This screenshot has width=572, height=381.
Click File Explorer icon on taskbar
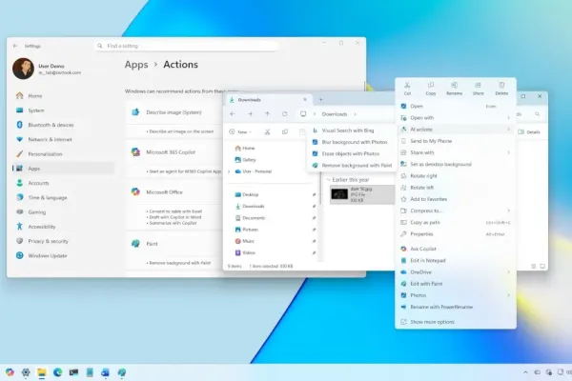click(42, 372)
